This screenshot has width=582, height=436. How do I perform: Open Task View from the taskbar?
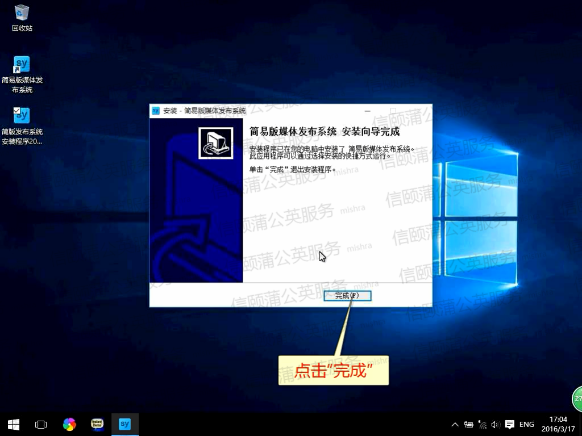pyautogui.click(x=41, y=424)
